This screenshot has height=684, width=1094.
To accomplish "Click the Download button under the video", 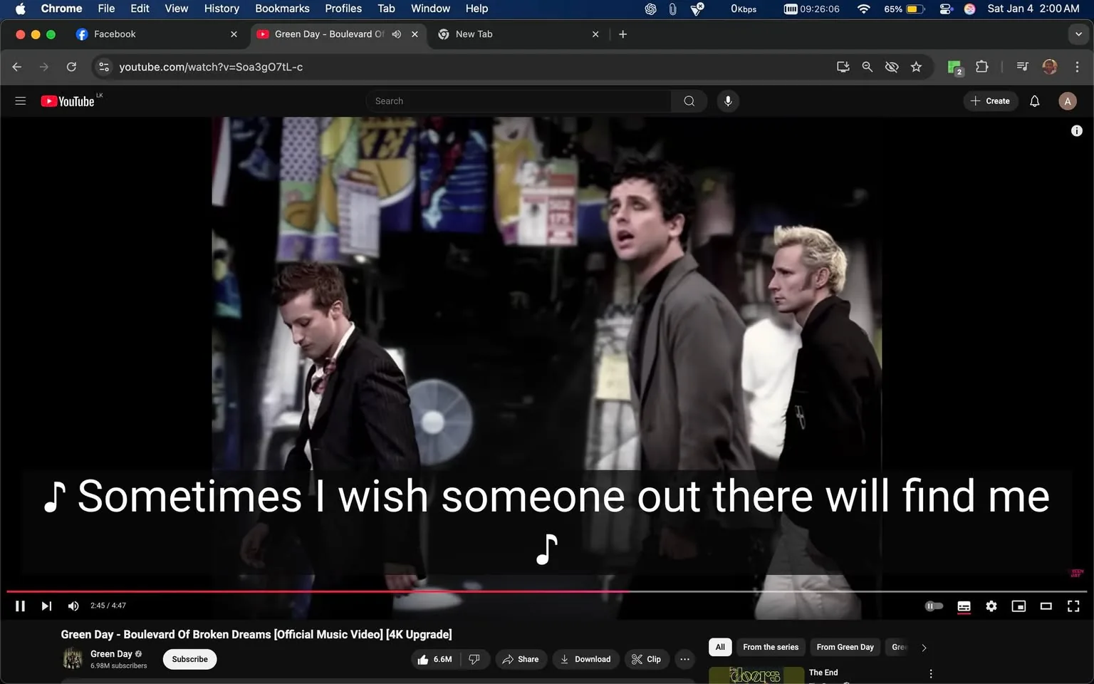I will click(x=585, y=659).
